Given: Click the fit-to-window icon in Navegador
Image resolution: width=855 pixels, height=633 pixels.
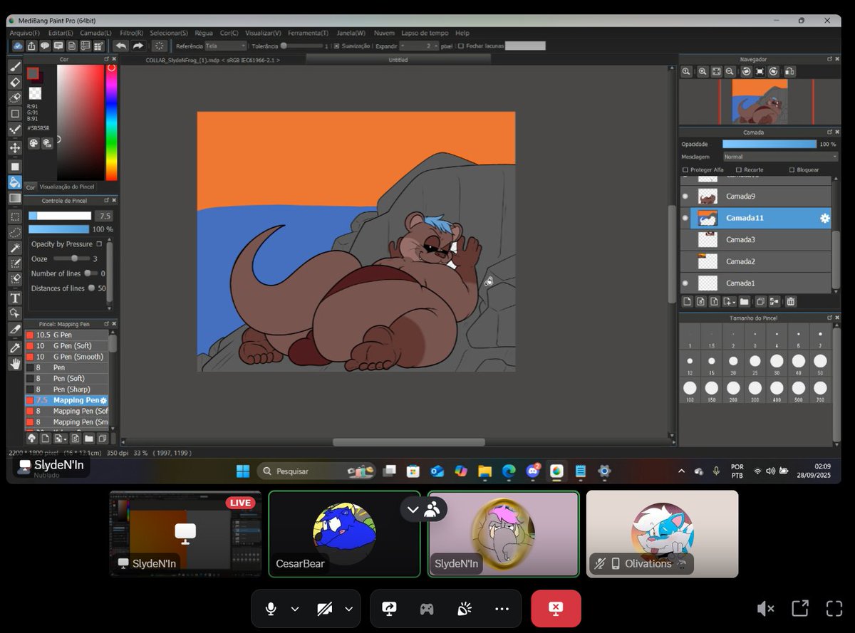Looking at the screenshot, I should coord(716,71).
